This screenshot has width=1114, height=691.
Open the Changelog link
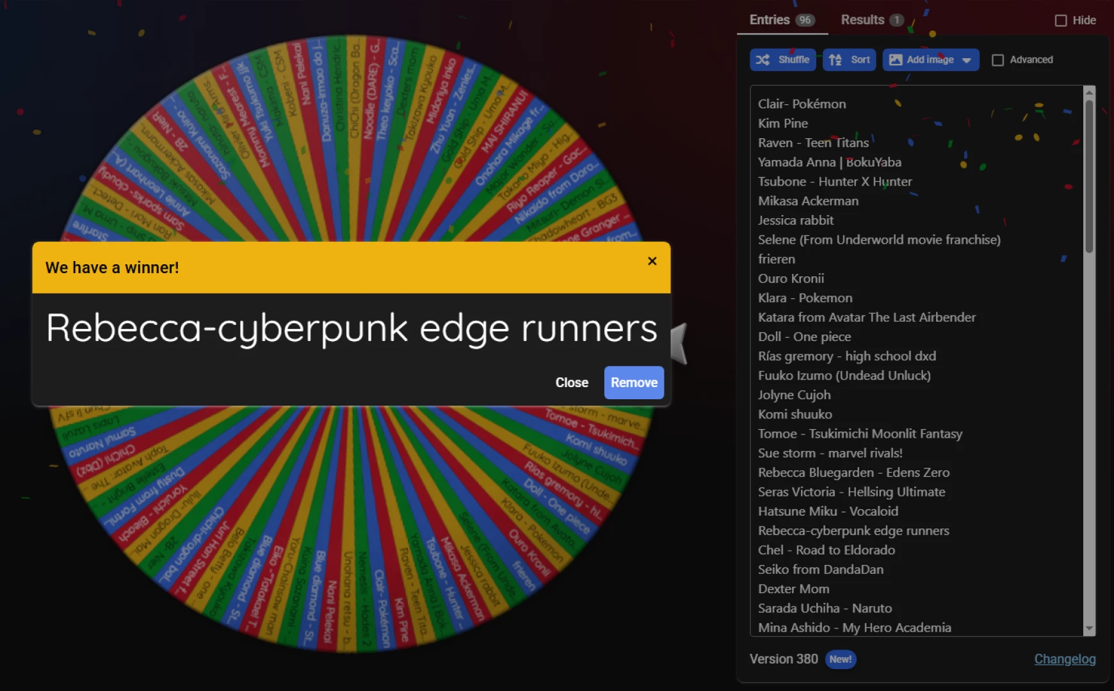coord(1065,659)
